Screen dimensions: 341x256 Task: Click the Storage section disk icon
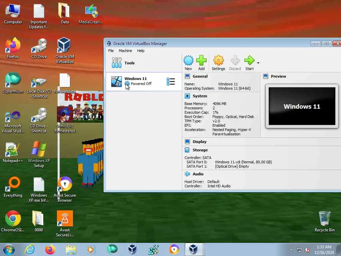187,150
